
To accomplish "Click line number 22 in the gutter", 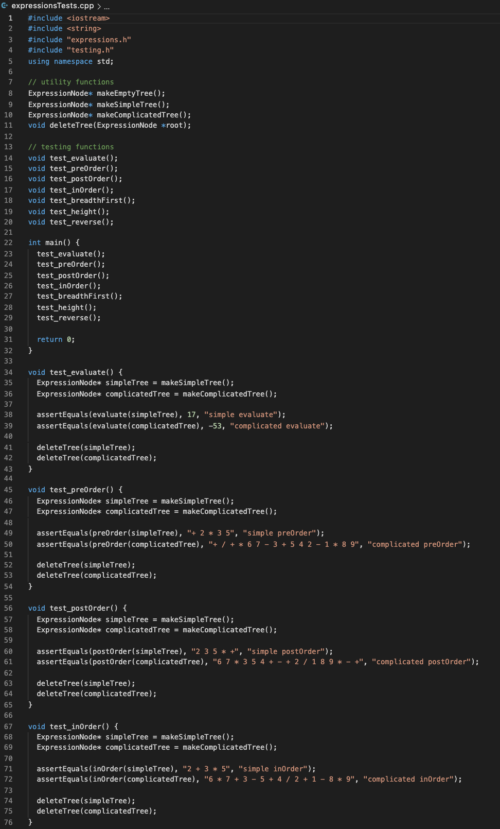I will click(x=8, y=243).
